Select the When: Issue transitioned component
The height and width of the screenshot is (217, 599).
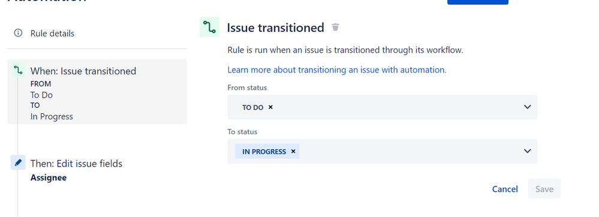(x=97, y=92)
